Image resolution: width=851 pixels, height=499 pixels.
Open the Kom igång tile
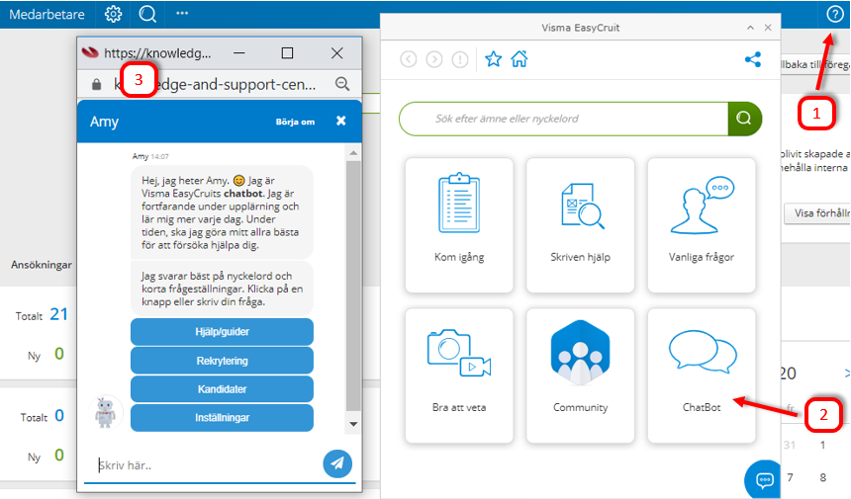click(x=459, y=223)
